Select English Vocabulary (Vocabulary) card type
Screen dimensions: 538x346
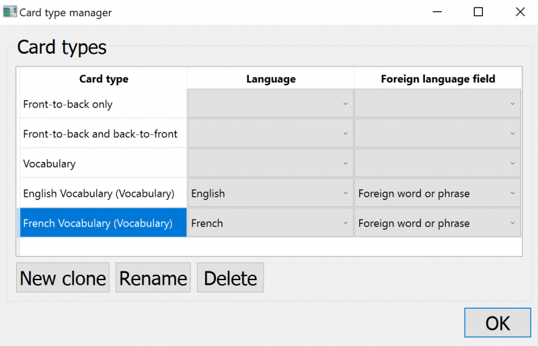104,193
